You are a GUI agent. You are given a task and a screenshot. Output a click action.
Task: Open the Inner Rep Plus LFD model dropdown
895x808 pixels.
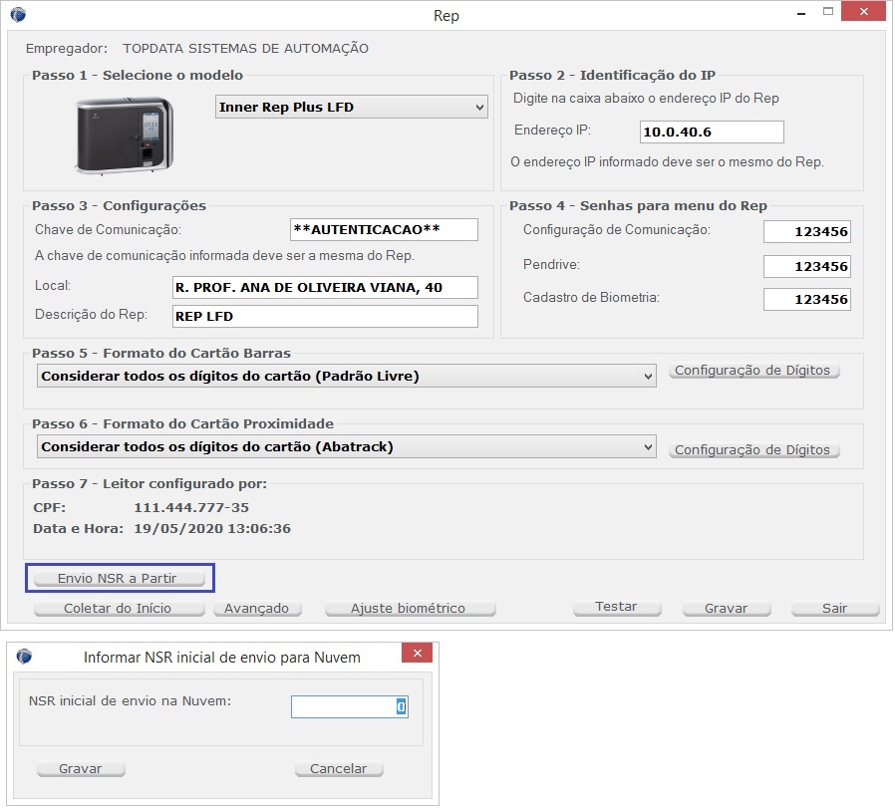(352, 107)
